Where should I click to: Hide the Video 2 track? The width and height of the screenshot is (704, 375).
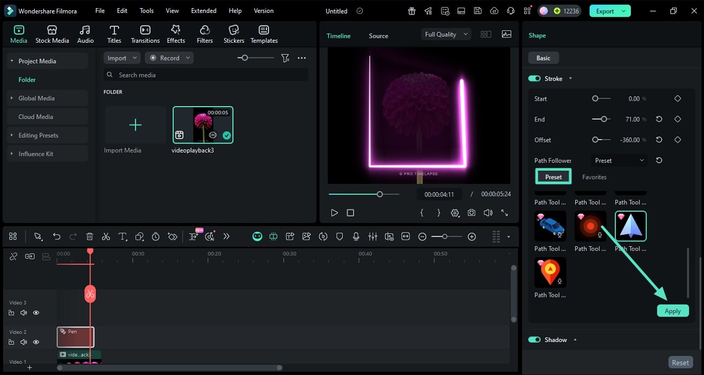point(36,342)
